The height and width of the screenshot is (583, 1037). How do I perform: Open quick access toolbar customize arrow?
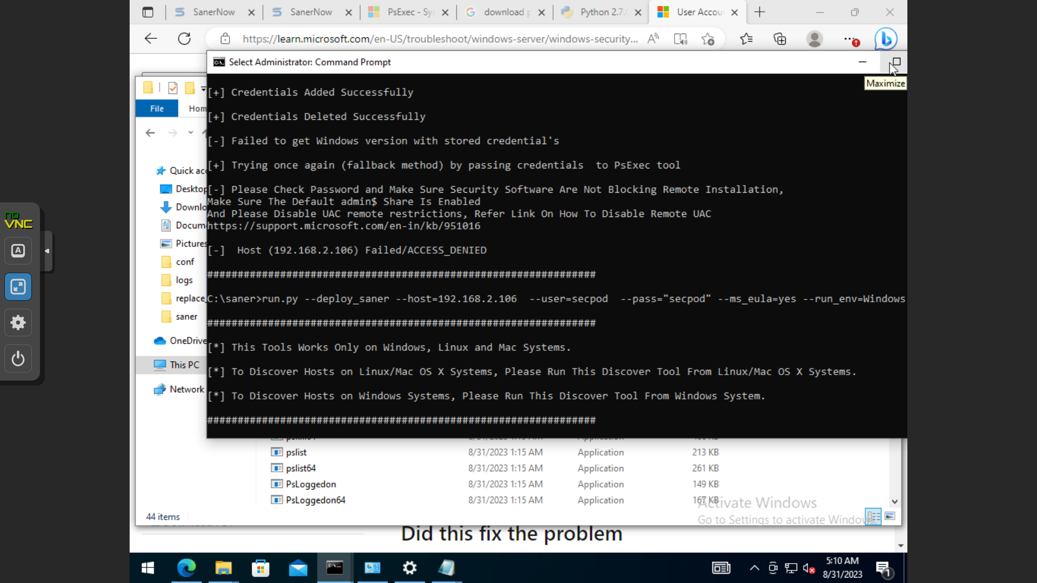(x=203, y=88)
